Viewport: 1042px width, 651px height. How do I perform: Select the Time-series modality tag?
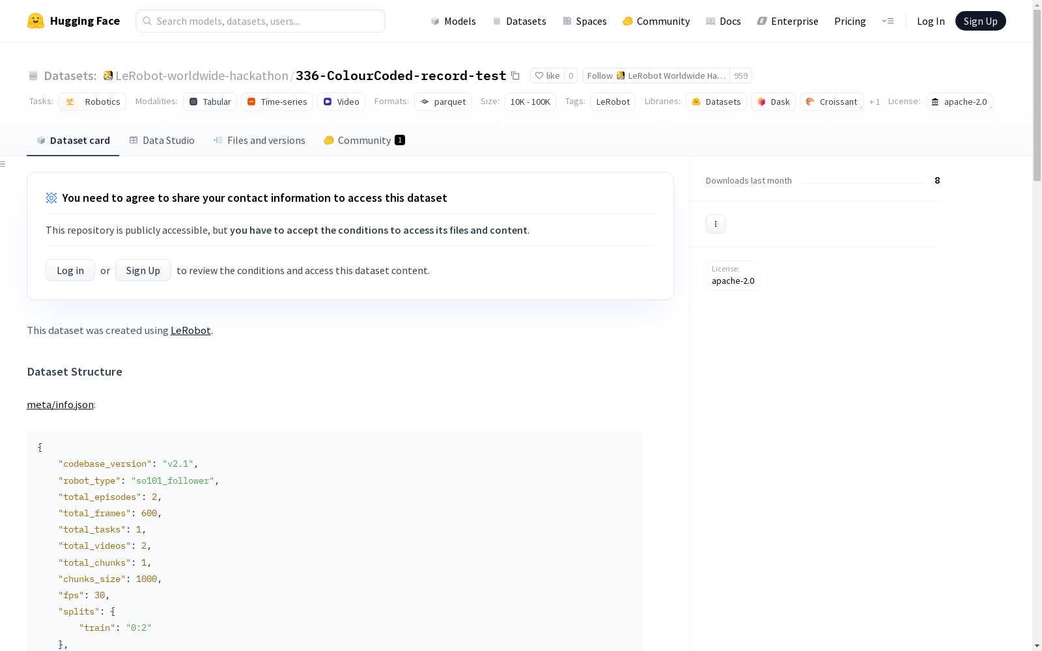pos(277,102)
